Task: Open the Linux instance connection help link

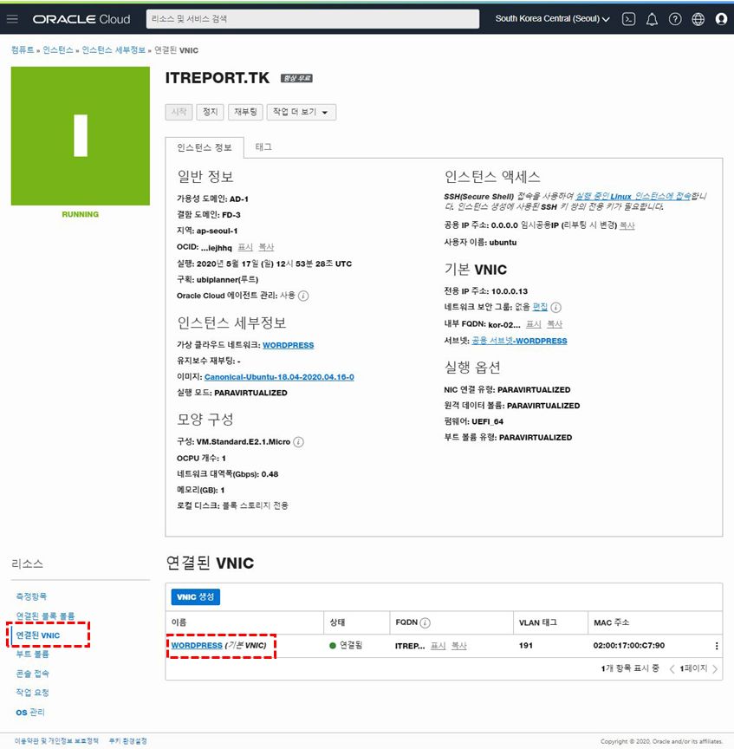Action: pos(633,196)
